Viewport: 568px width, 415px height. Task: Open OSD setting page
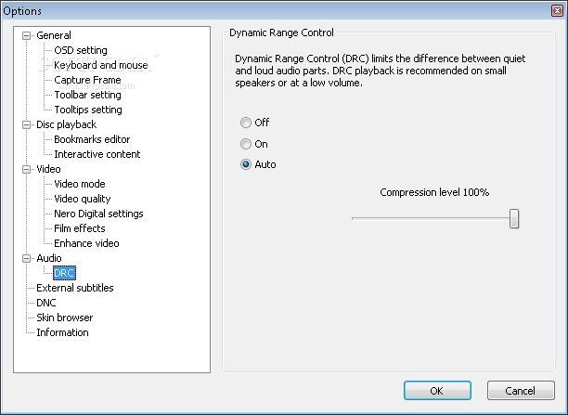click(81, 50)
